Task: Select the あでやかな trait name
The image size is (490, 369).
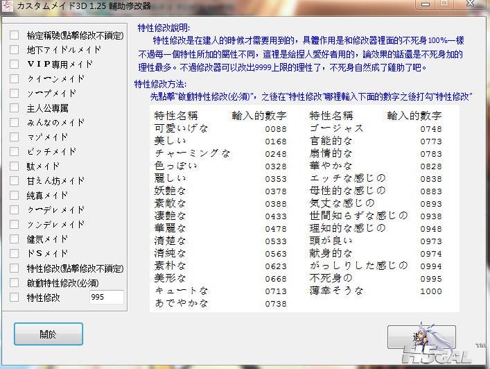Action: (x=181, y=303)
